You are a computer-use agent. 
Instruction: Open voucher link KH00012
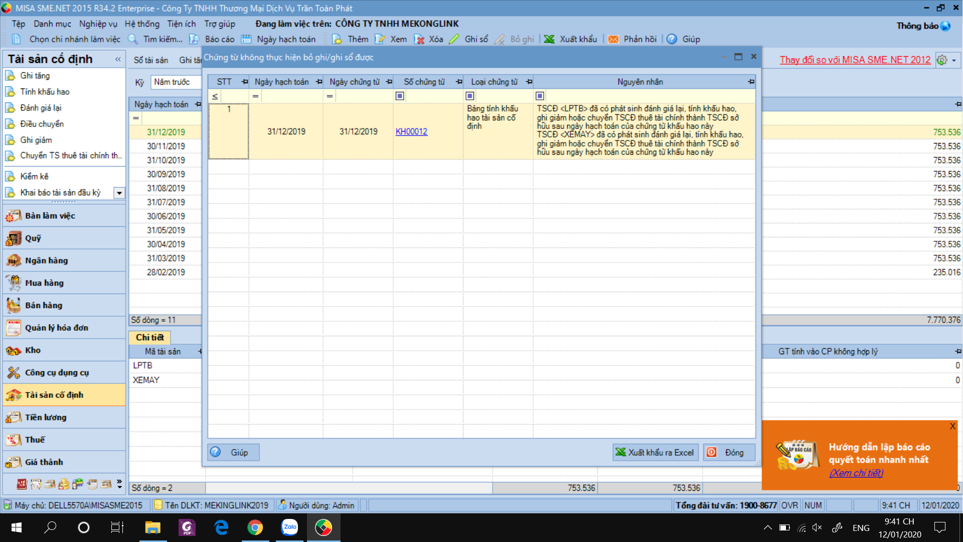pyautogui.click(x=411, y=131)
